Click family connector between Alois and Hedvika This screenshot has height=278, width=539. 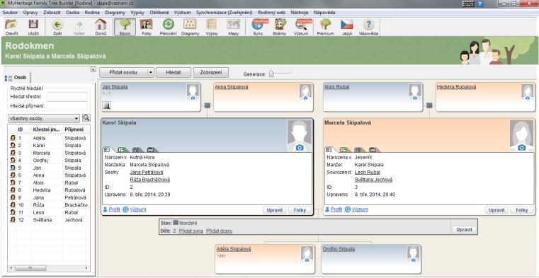point(429,105)
